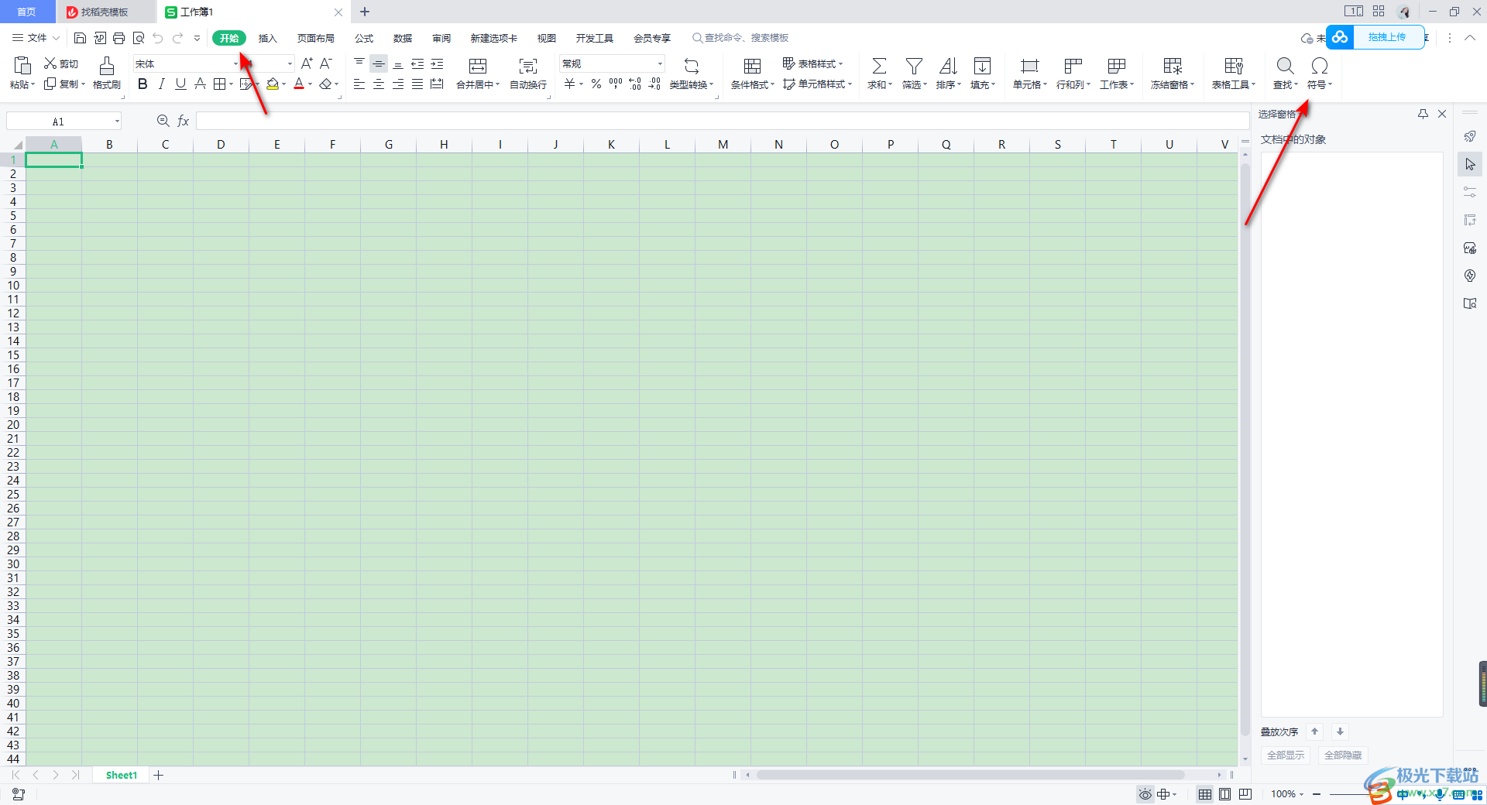Click the Sum (求和) sigma icon
The image size is (1487, 805).
click(879, 66)
